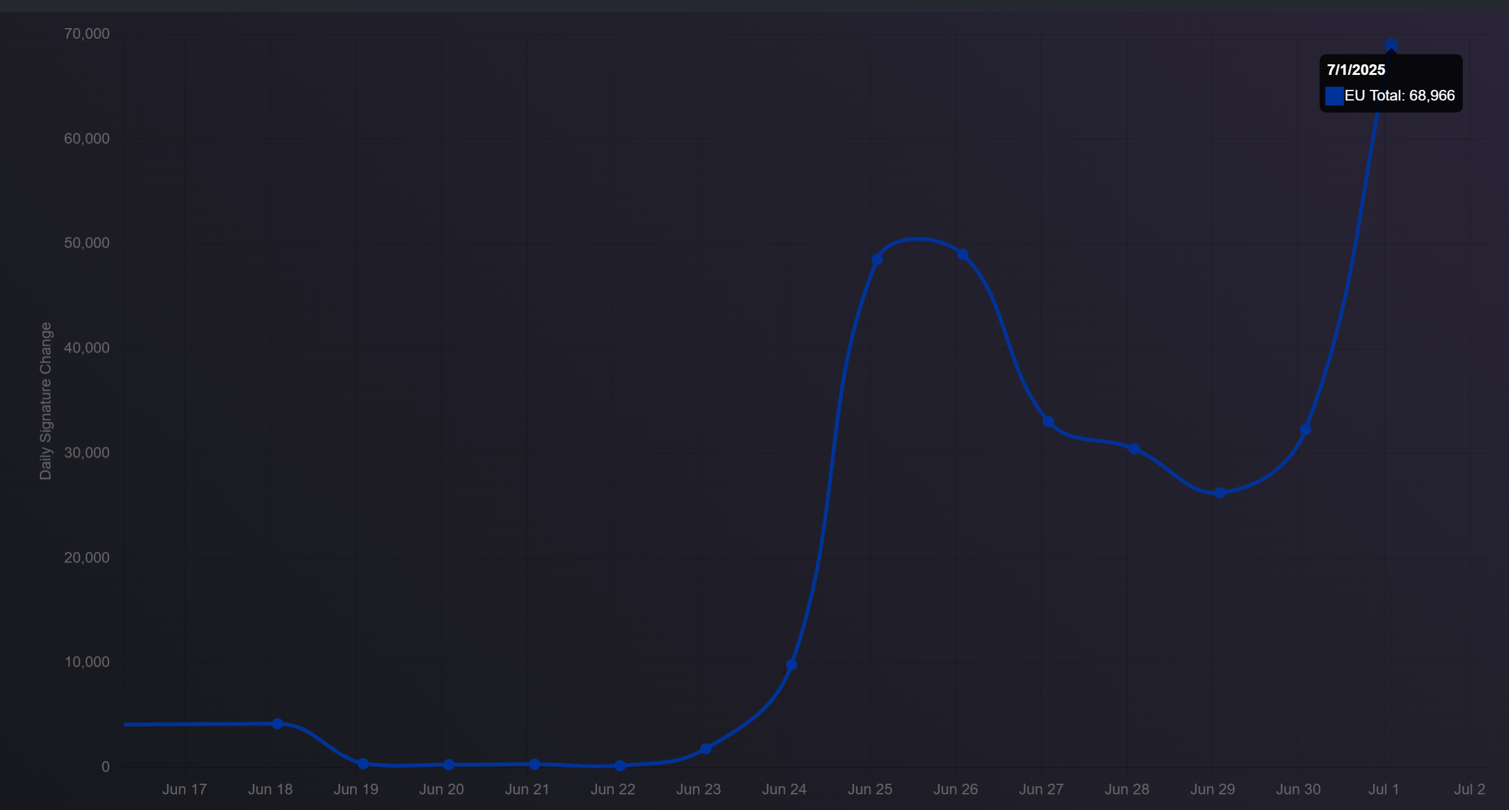Click the Jul 1 data point at chart peak
1509x810 pixels.
pyautogui.click(x=1390, y=45)
